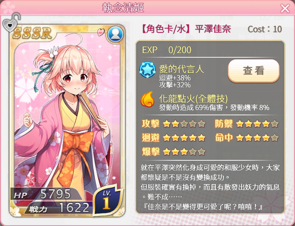Toggle the heart lock icon on card
This screenshot has height=226, width=295.
[x=11, y=23]
